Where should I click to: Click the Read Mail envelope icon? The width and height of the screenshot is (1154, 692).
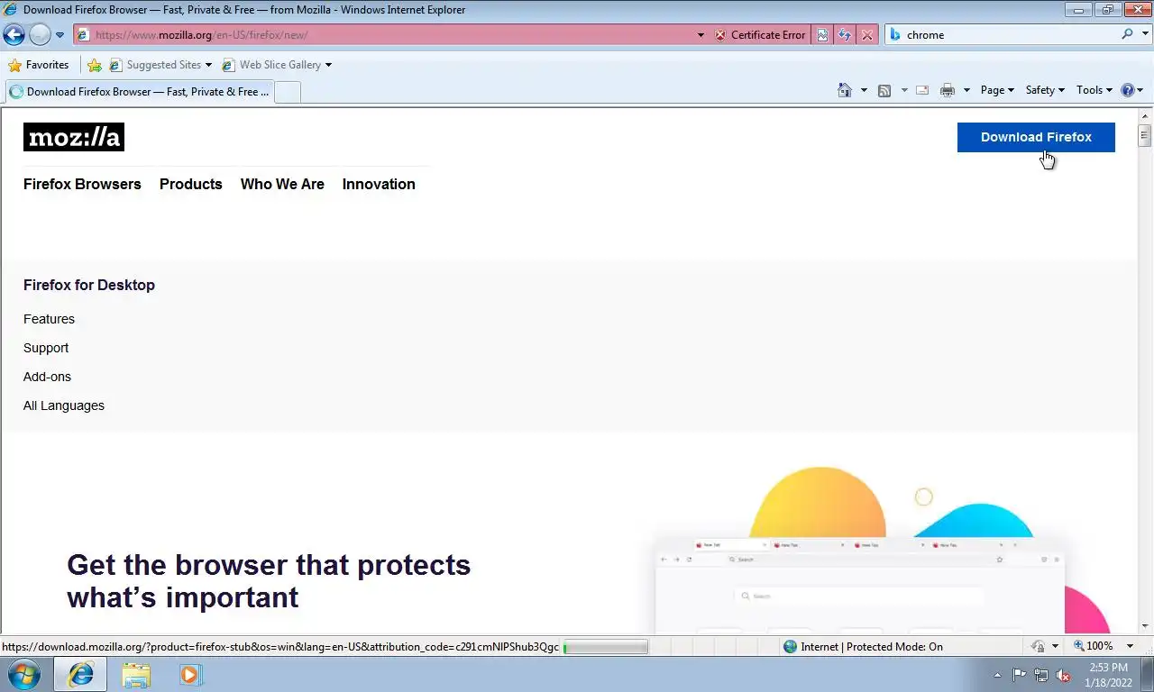(x=922, y=90)
